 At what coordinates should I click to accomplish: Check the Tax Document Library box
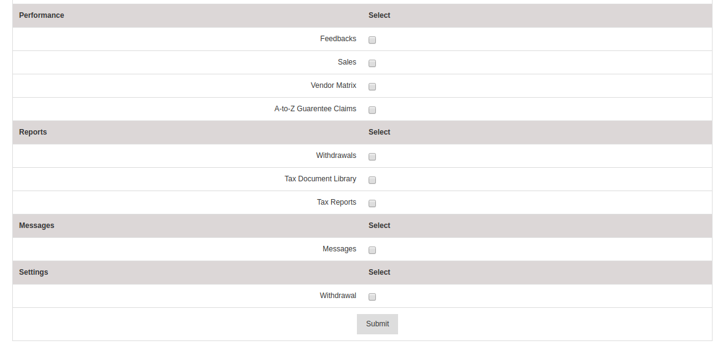[x=372, y=180]
